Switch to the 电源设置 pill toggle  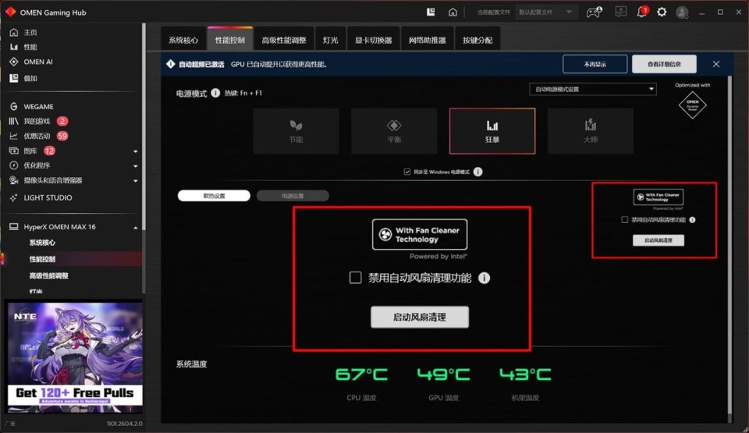pyautogui.click(x=293, y=196)
